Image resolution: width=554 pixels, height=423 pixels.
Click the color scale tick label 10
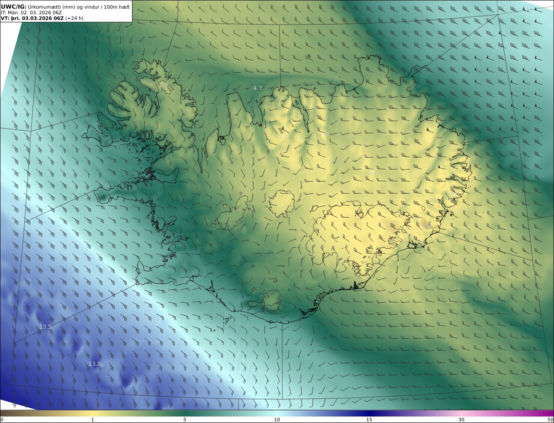click(277, 420)
